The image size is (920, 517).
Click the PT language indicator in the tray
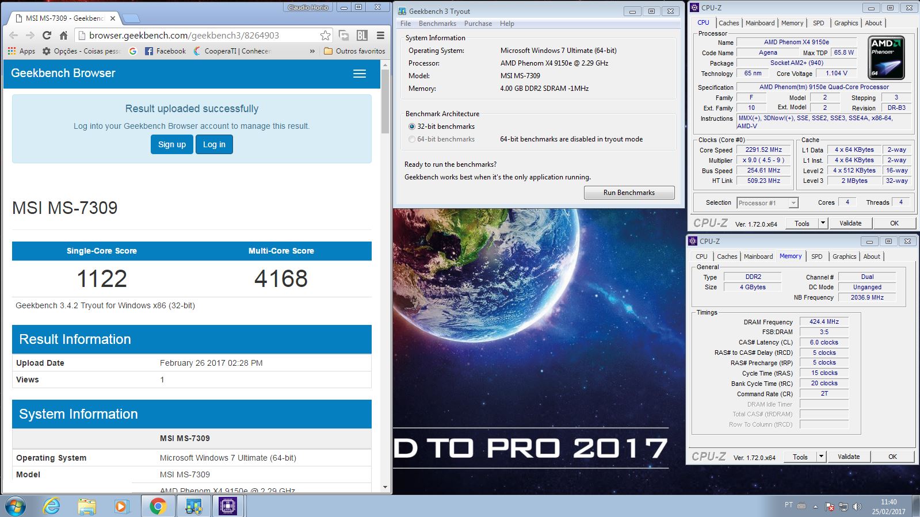(789, 505)
